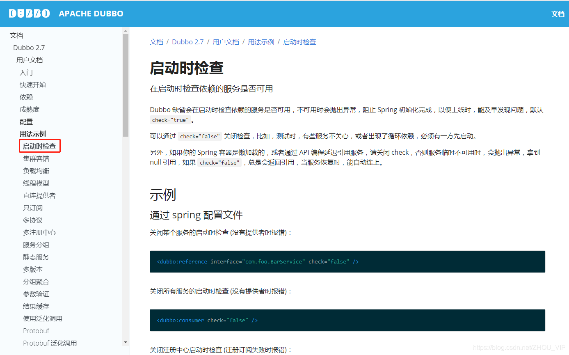Collapse 用法示例 section in sidebar
The width and height of the screenshot is (569, 355).
[x=33, y=134]
